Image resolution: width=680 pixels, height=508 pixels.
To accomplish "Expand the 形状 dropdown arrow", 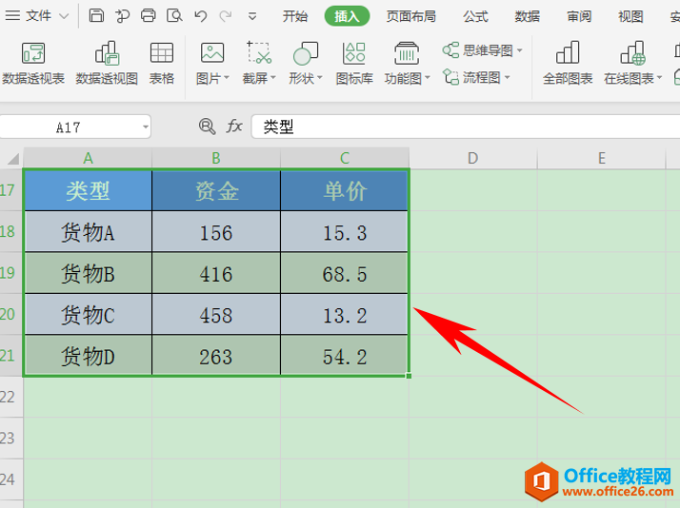I will tap(320, 78).
